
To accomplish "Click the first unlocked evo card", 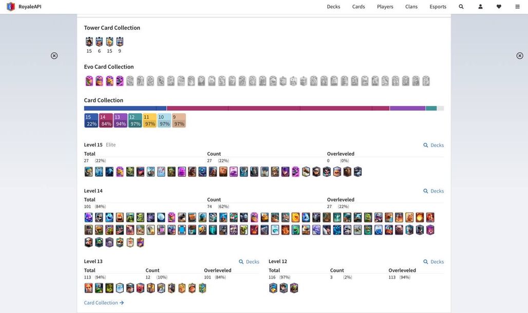I will tap(89, 81).
